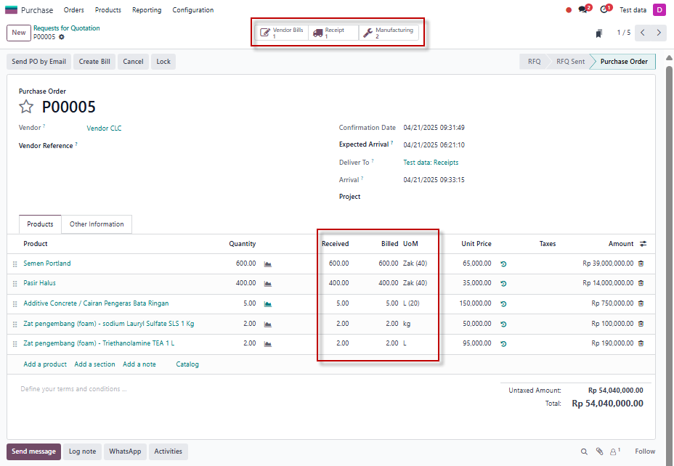Go to previous record arrow

[x=643, y=33]
